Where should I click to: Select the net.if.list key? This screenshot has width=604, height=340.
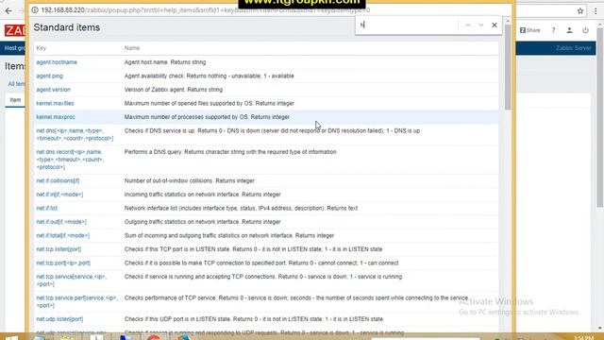(x=46, y=208)
